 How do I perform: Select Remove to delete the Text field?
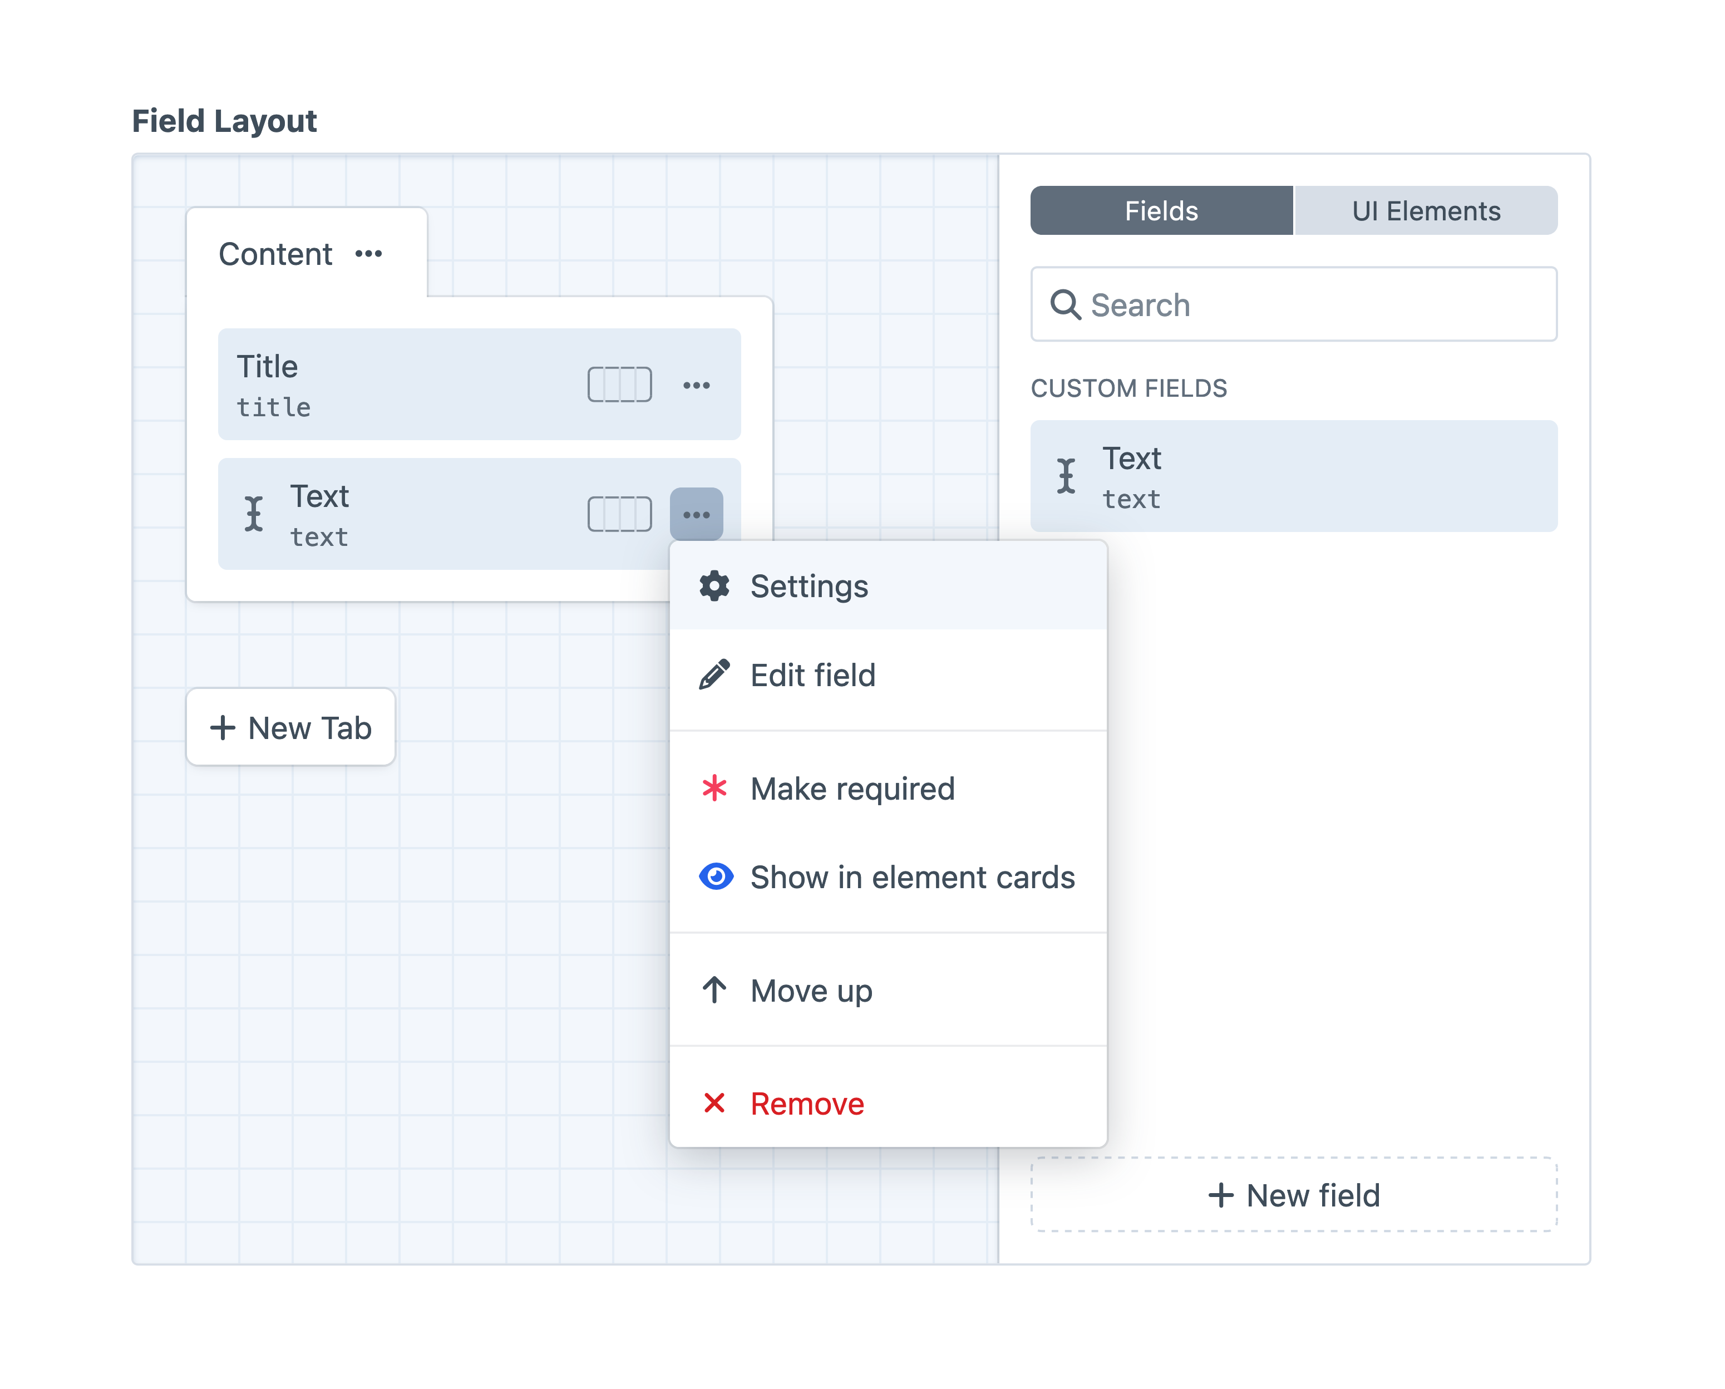(x=806, y=1104)
